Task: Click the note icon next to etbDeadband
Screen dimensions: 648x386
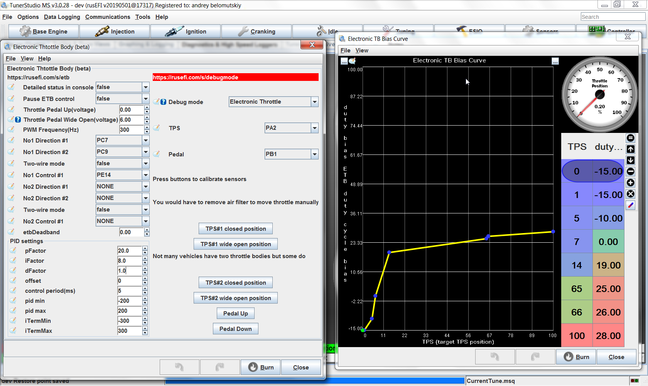Action: pyautogui.click(x=12, y=232)
